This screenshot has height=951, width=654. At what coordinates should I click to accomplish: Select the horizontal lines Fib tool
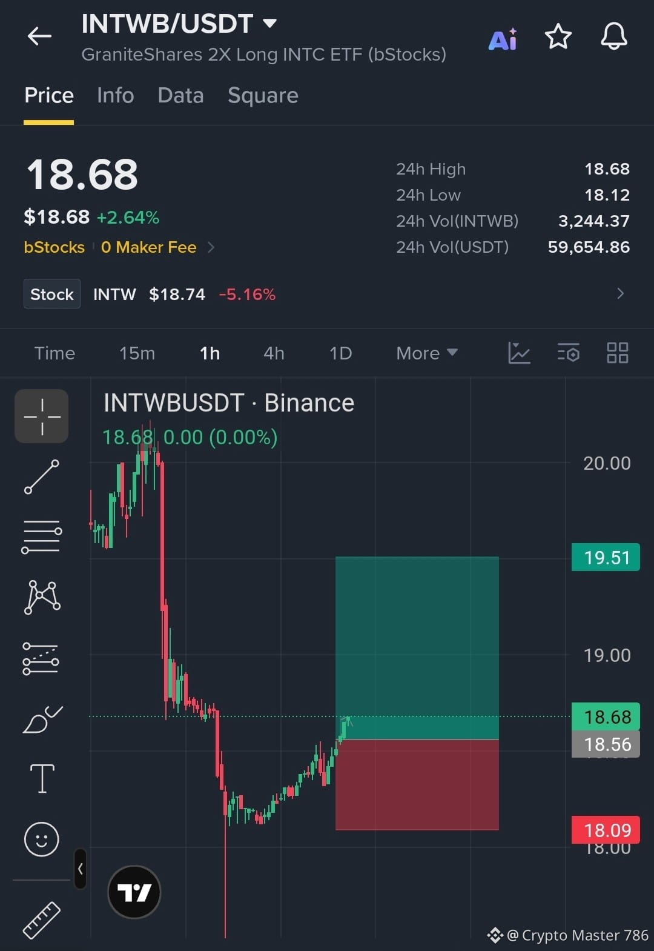coord(42,536)
